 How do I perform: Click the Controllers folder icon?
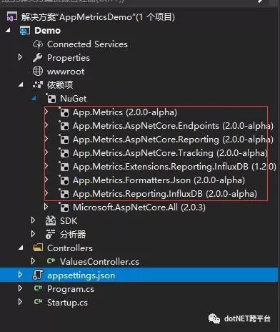point(38,248)
